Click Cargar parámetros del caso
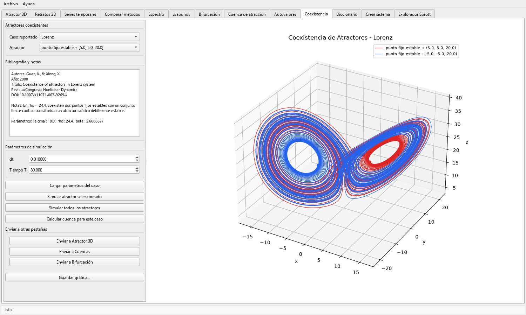526x315 pixels. [x=75, y=185]
